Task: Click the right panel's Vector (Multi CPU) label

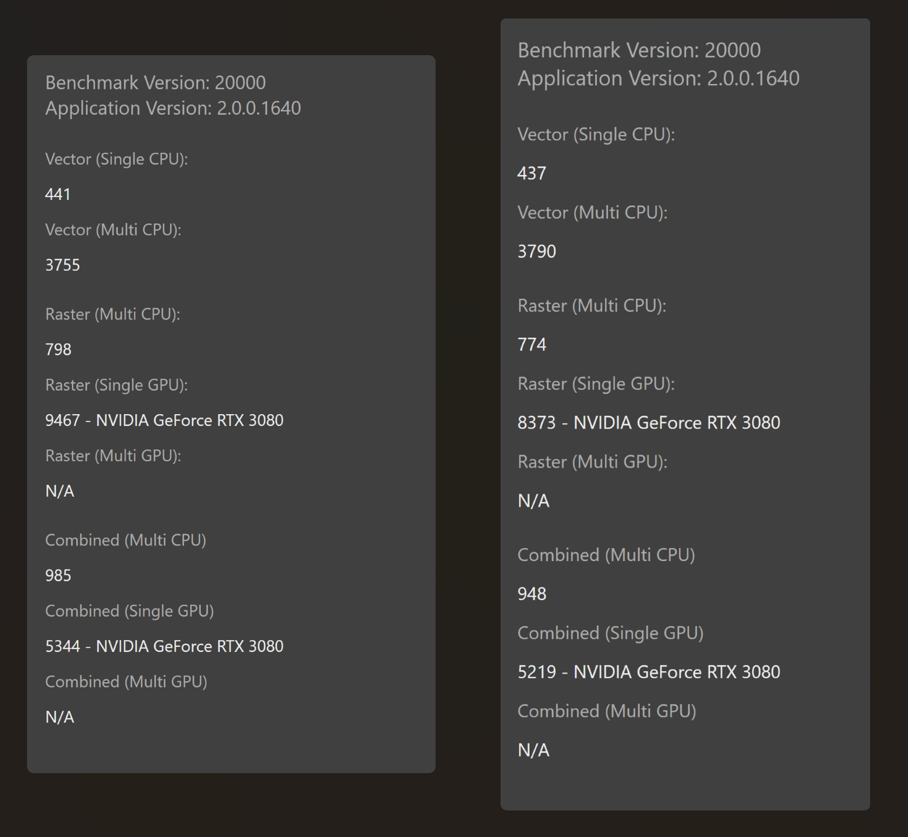Action: tap(592, 213)
